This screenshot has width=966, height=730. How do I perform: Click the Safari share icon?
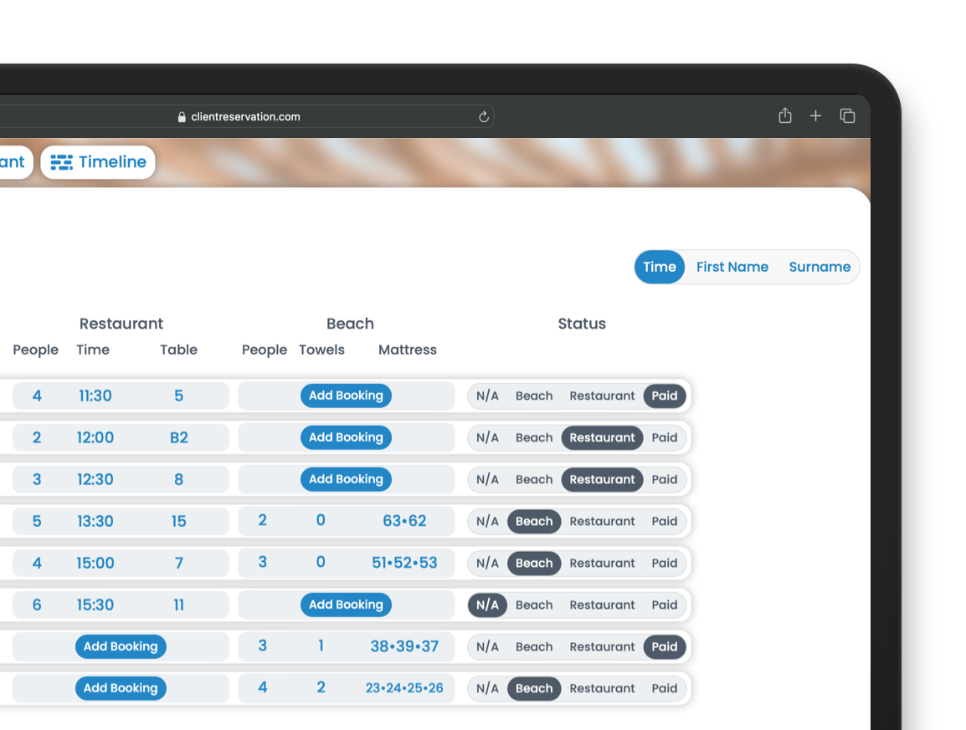(x=784, y=116)
